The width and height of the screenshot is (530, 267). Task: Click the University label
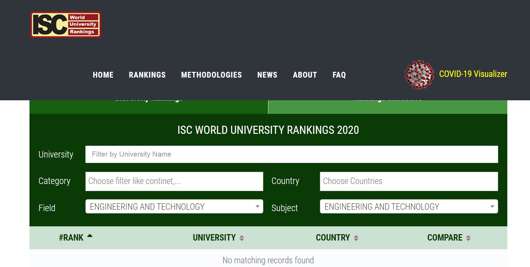pos(56,155)
